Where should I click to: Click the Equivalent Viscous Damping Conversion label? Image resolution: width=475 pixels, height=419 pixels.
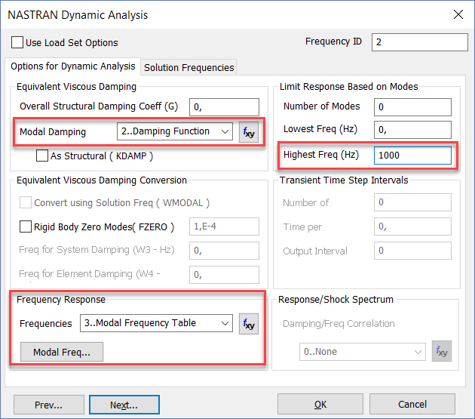click(102, 180)
